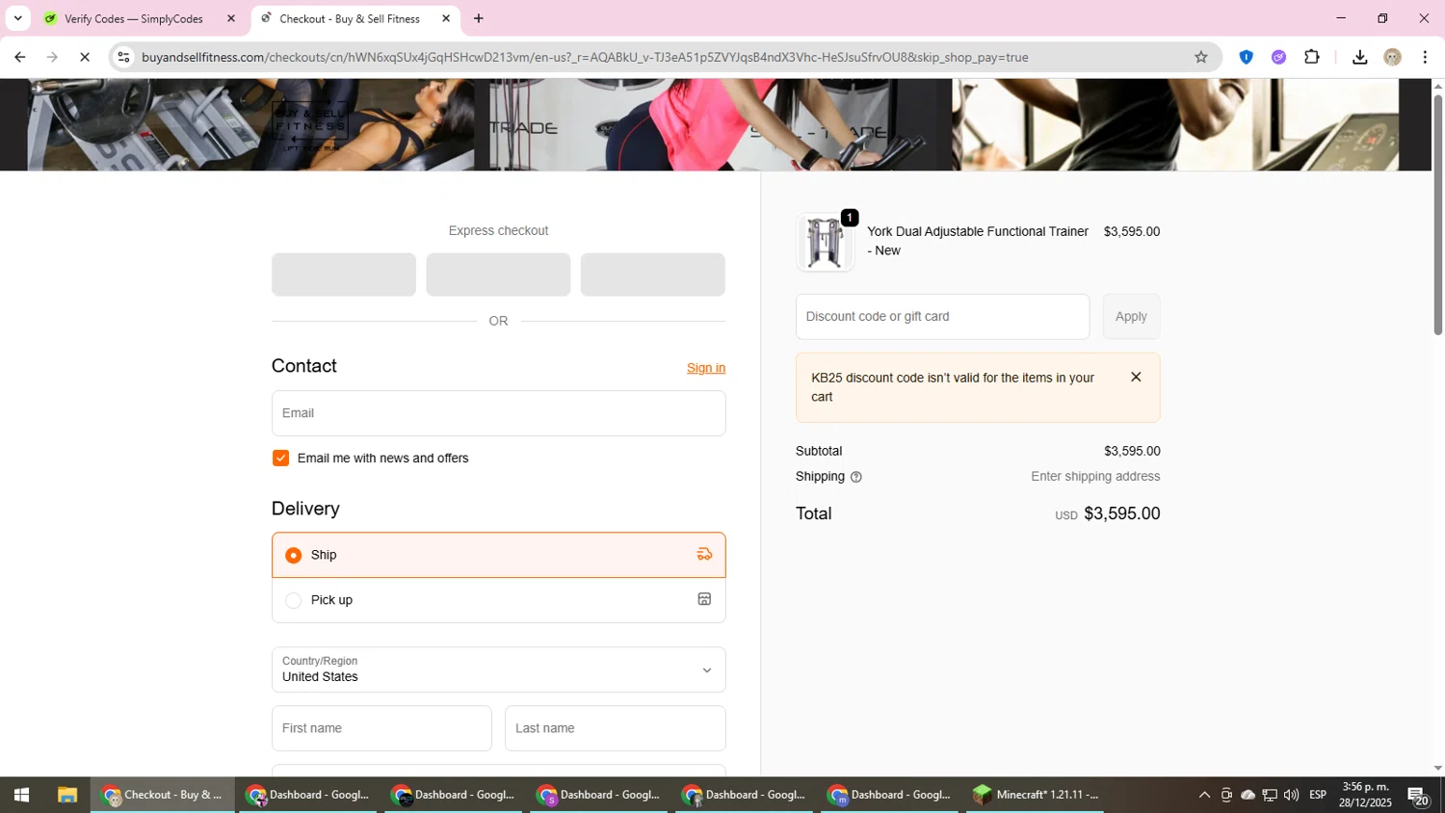Bookmark this page with the star icon
Viewport: 1445px width, 813px height.
click(x=1200, y=57)
